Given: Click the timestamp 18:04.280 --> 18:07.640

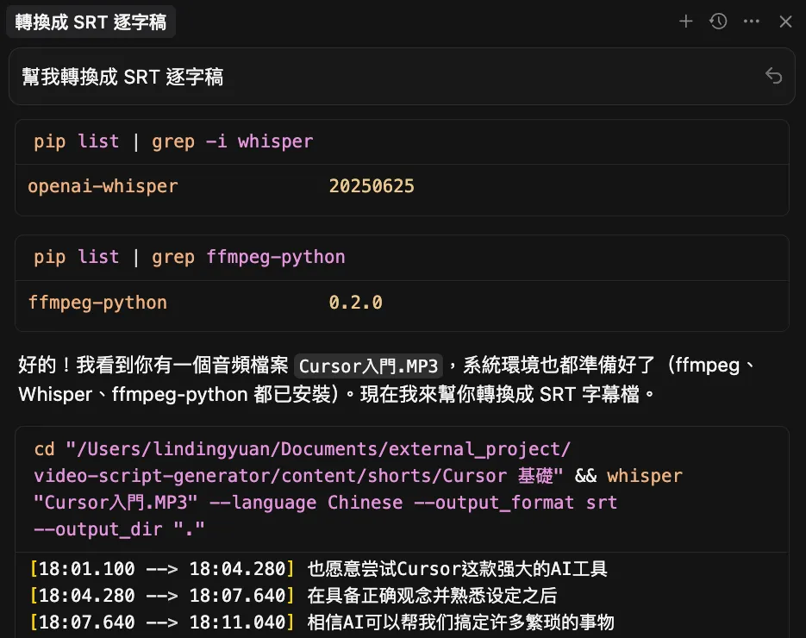Looking at the screenshot, I should (162, 596).
